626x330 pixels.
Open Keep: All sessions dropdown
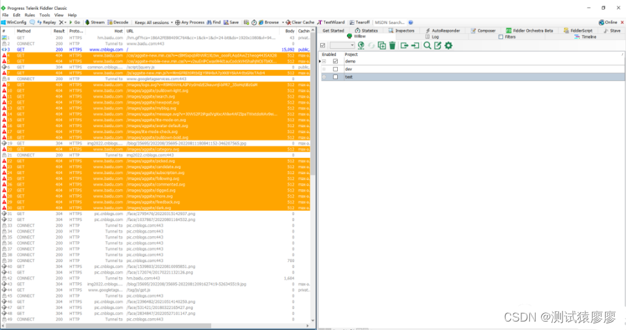(x=154, y=22)
